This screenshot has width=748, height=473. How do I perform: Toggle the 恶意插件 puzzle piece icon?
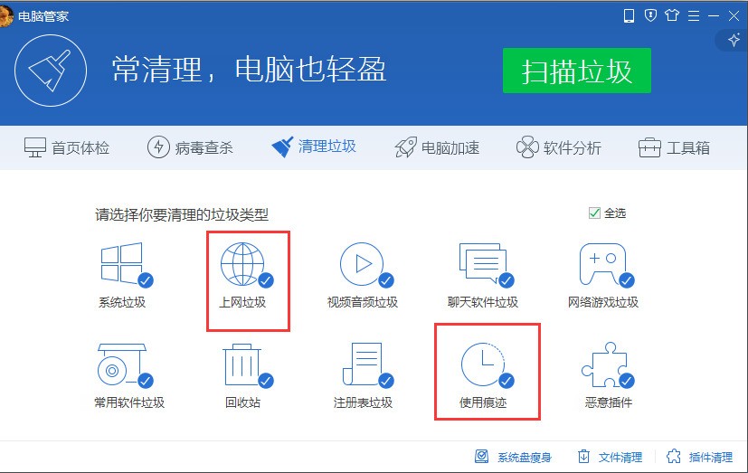click(608, 365)
